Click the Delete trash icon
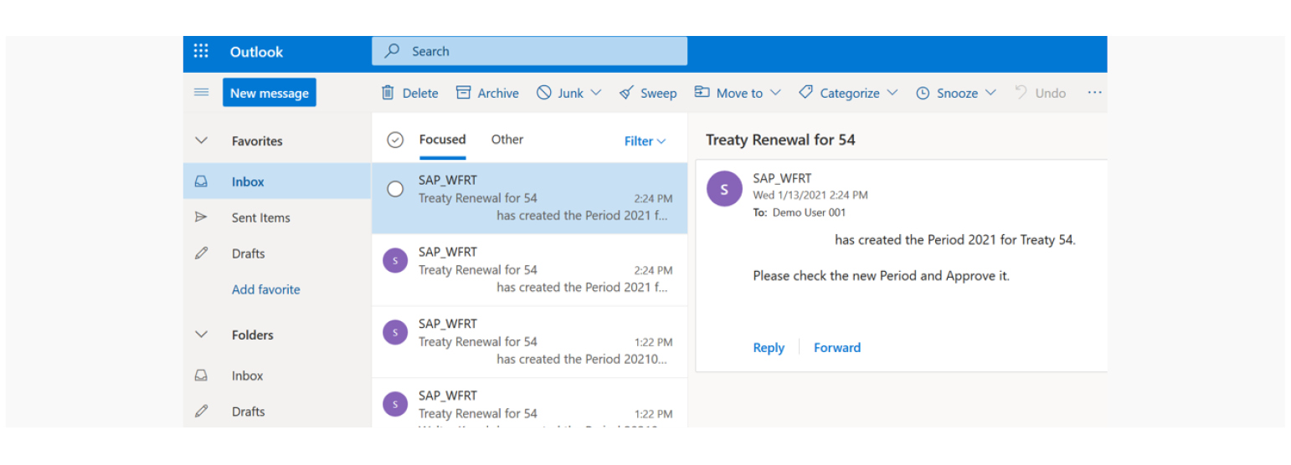1291x465 pixels. pos(388,93)
